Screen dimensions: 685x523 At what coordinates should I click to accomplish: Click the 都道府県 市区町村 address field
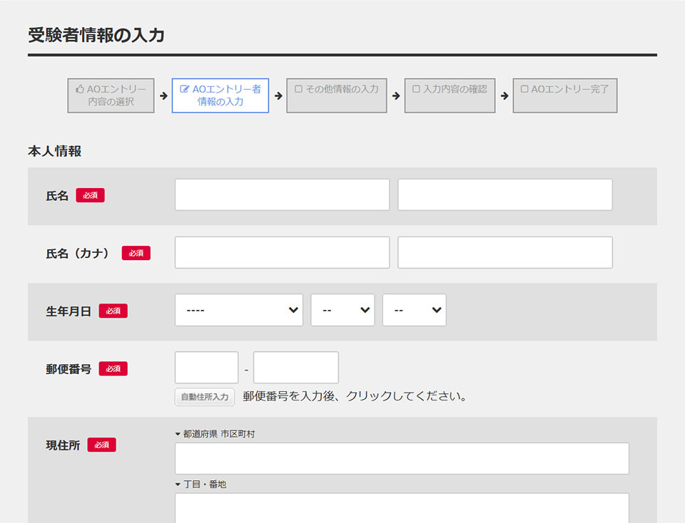point(402,459)
